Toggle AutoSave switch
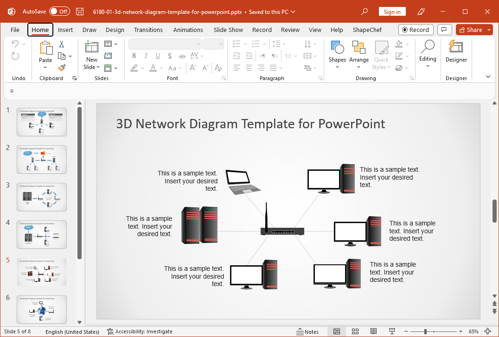This screenshot has height=337, width=499. point(59,12)
